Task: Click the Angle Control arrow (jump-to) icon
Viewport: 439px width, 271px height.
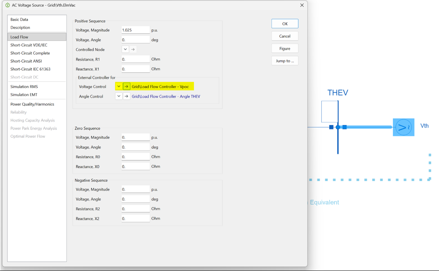Action: (x=126, y=96)
